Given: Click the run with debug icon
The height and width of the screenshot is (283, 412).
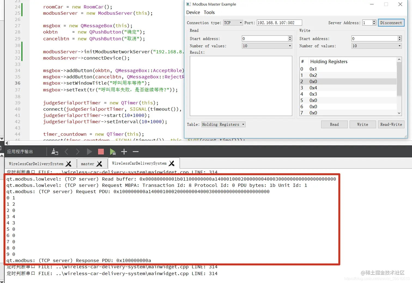Looking at the screenshot, I should click(x=113, y=152).
